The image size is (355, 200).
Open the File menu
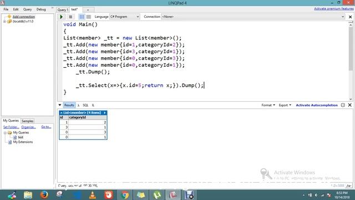point(6,9)
